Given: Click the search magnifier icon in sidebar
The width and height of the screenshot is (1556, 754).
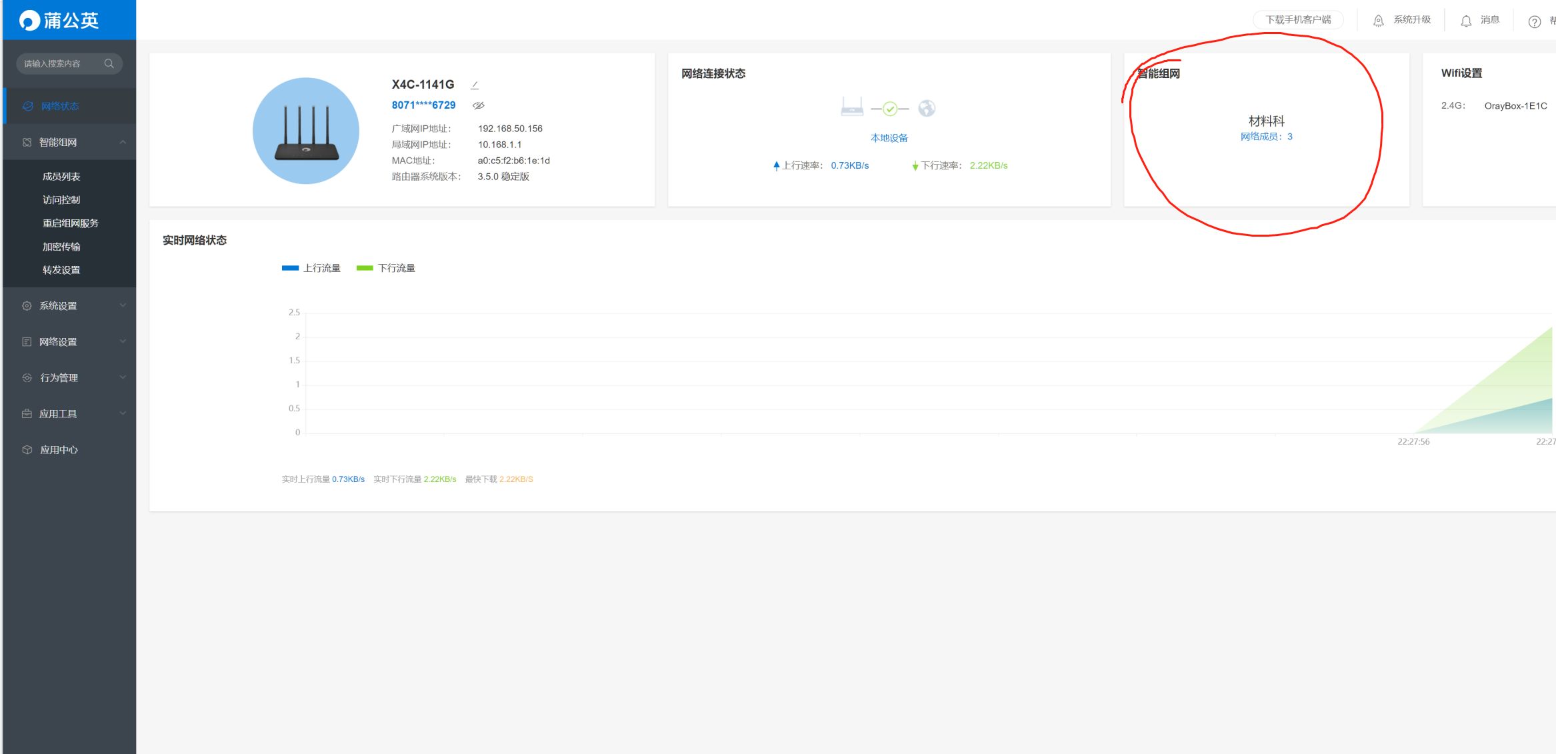Looking at the screenshot, I should click(109, 63).
